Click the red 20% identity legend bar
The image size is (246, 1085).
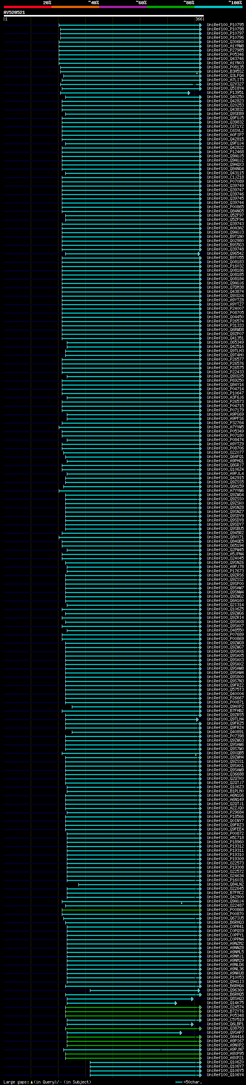click(27, 7)
